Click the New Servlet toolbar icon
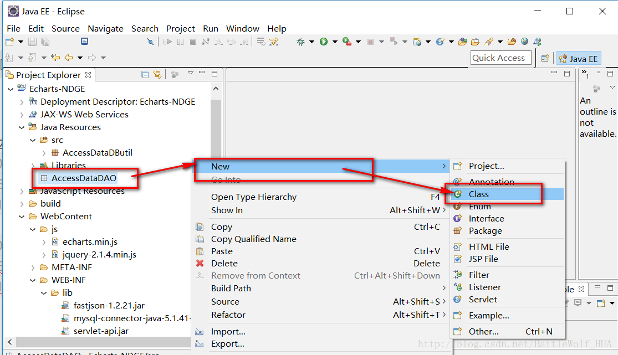The image size is (618, 355). (x=440, y=42)
